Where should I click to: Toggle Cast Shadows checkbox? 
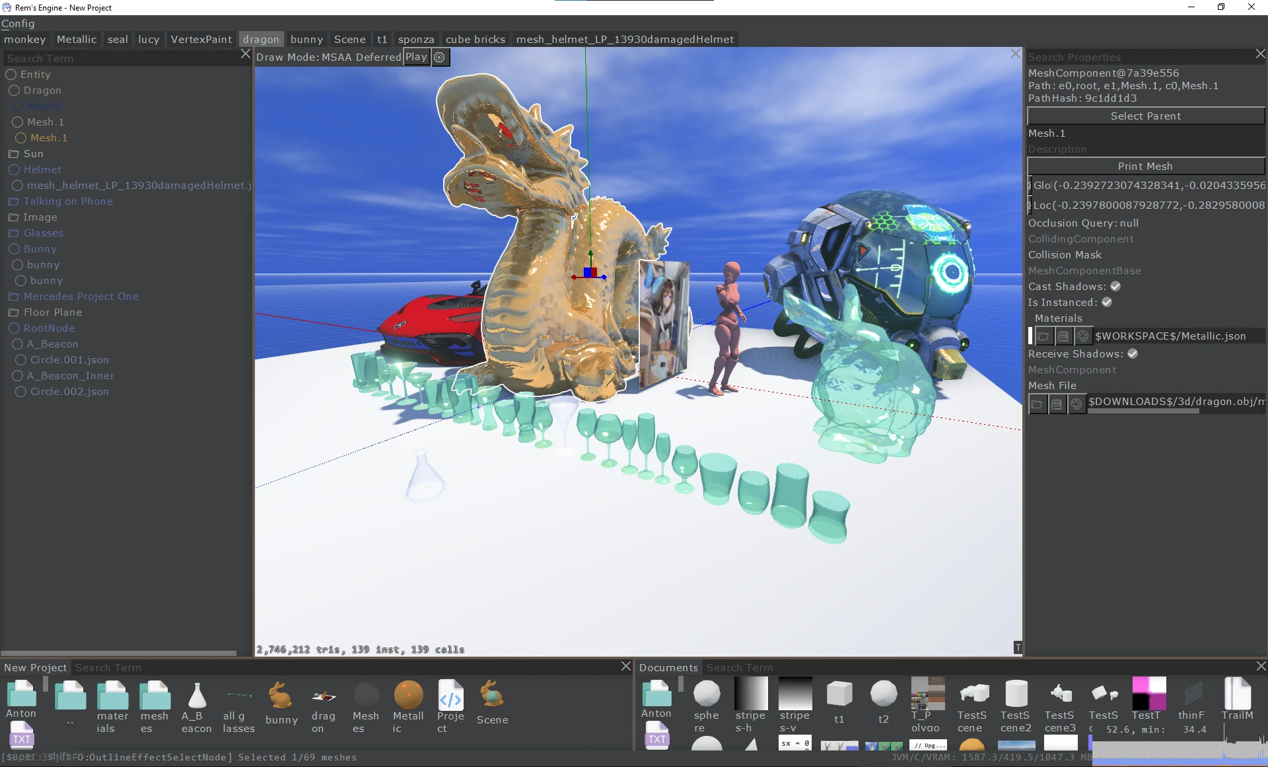click(1115, 286)
